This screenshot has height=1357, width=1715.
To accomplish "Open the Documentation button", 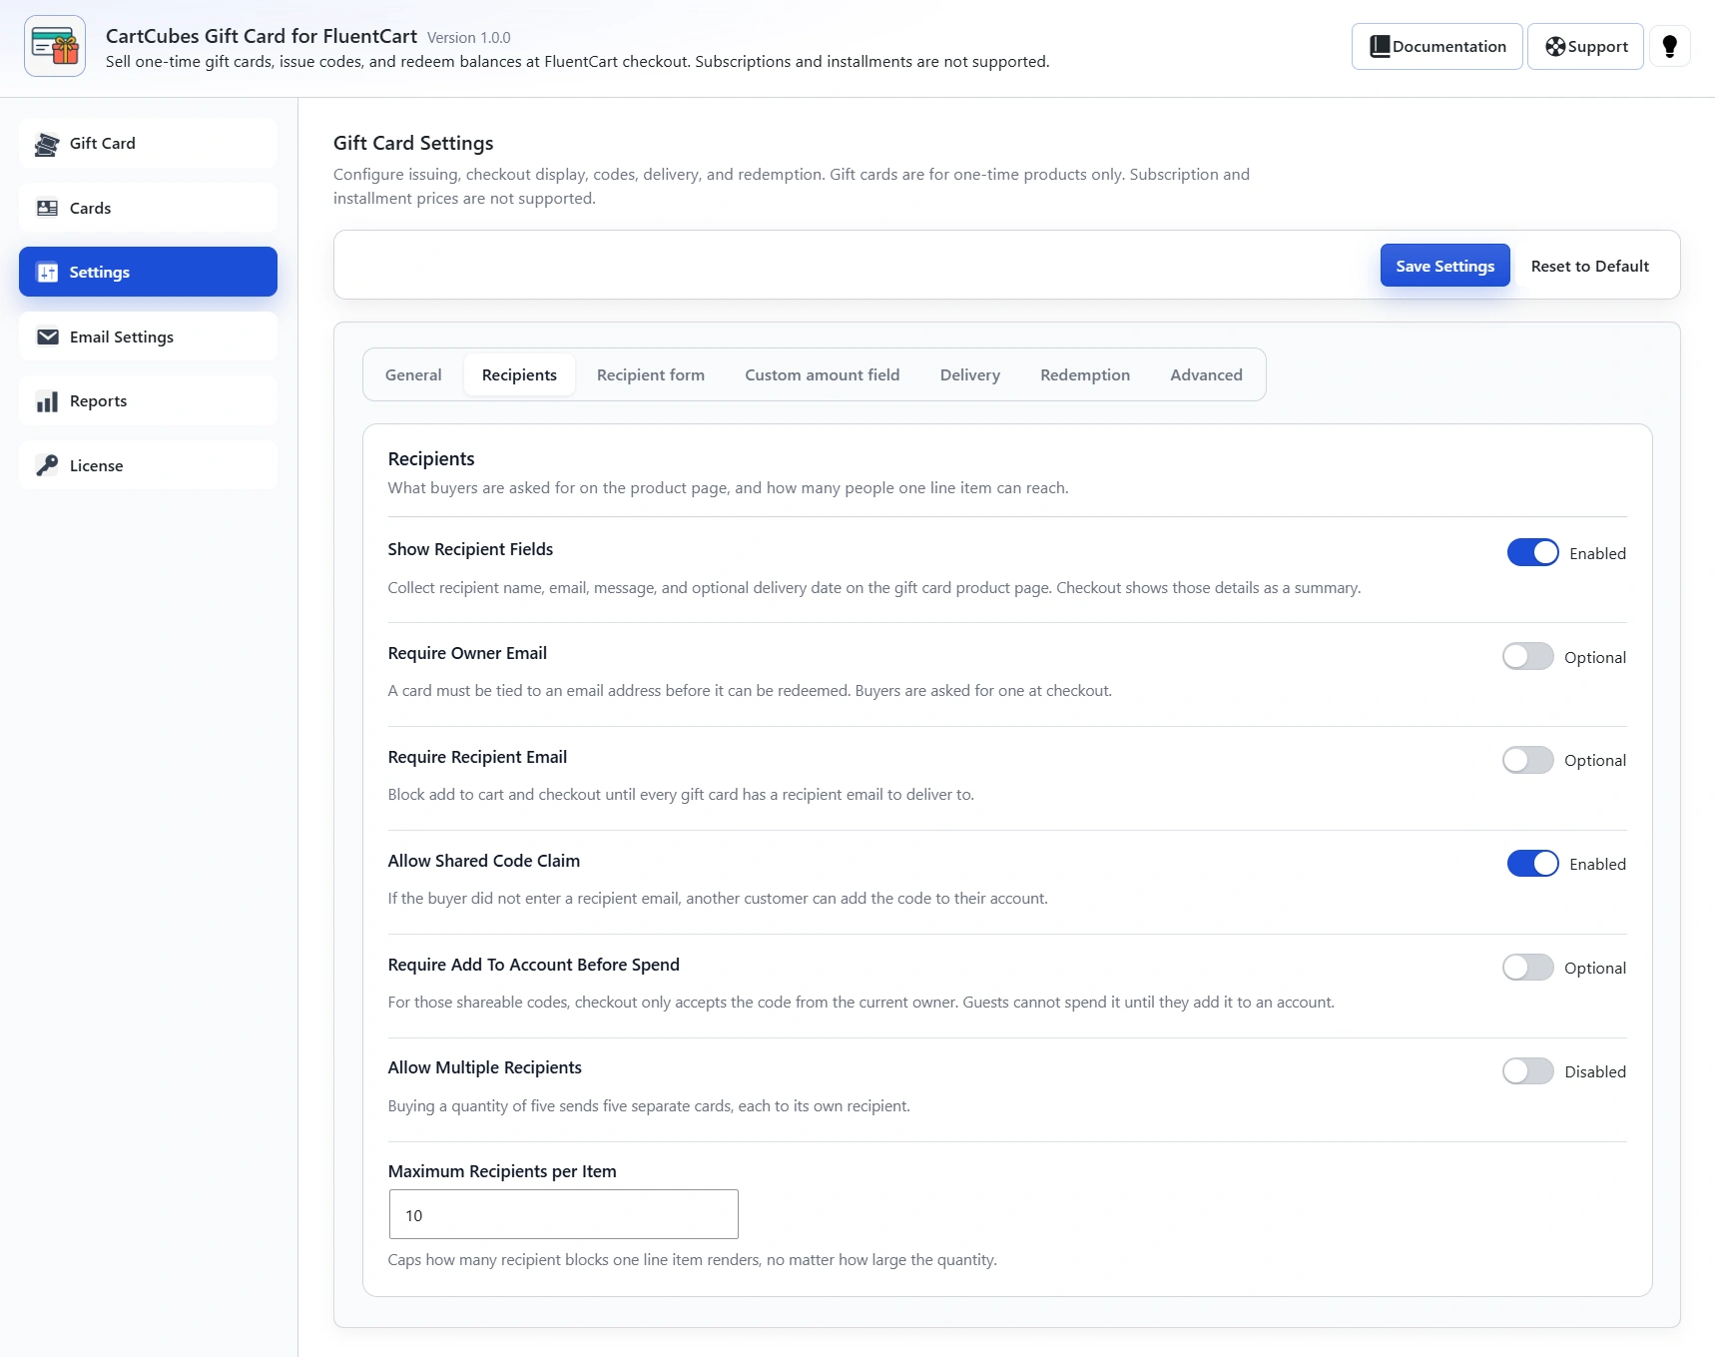I will pos(1437,46).
